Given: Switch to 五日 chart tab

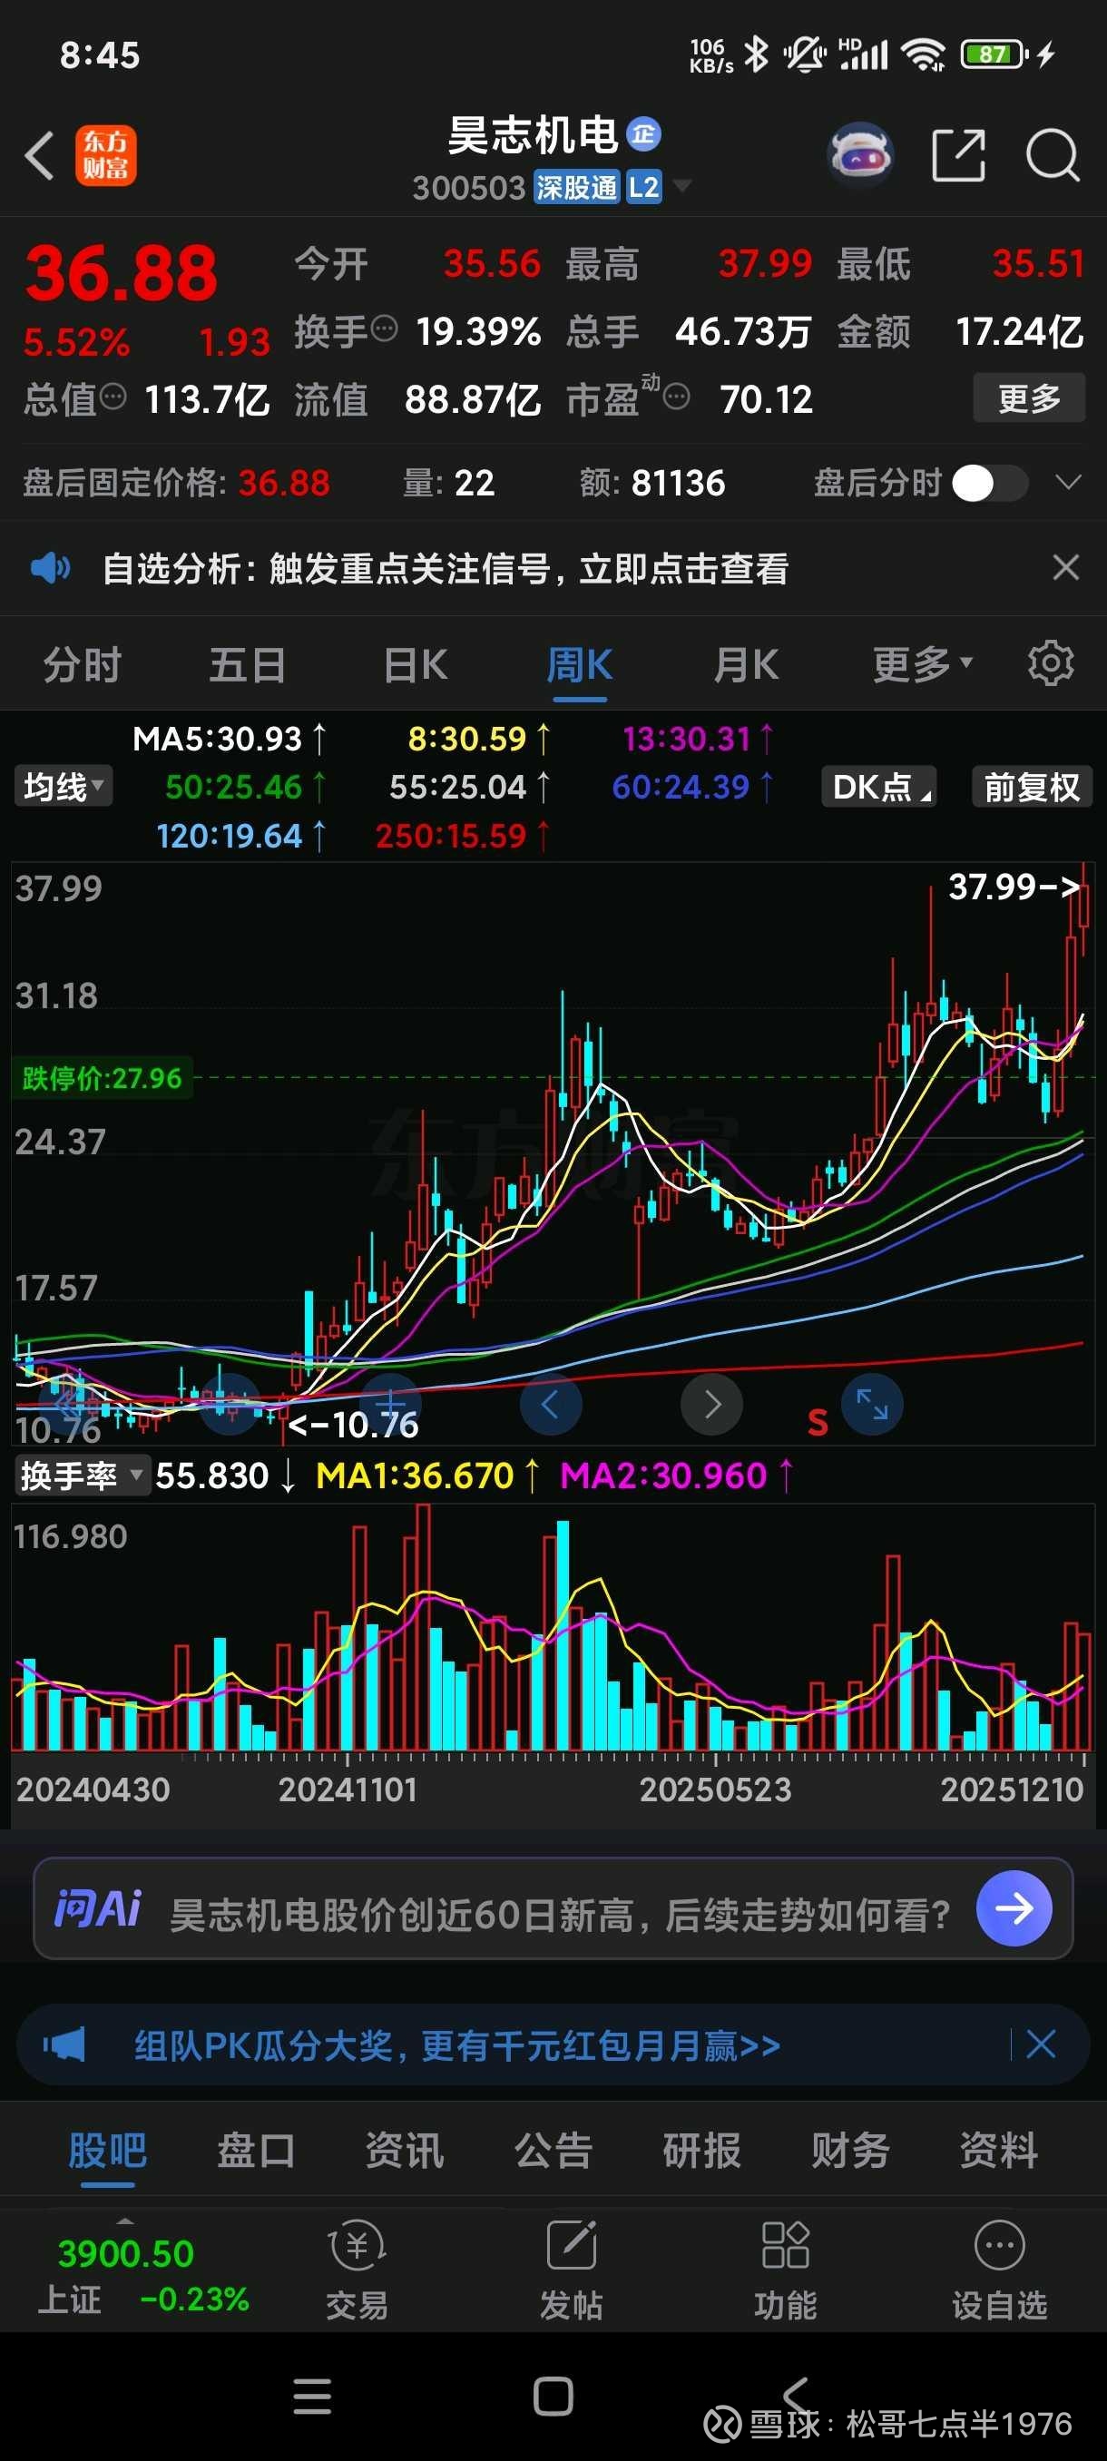Looking at the screenshot, I should [x=248, y=663].
